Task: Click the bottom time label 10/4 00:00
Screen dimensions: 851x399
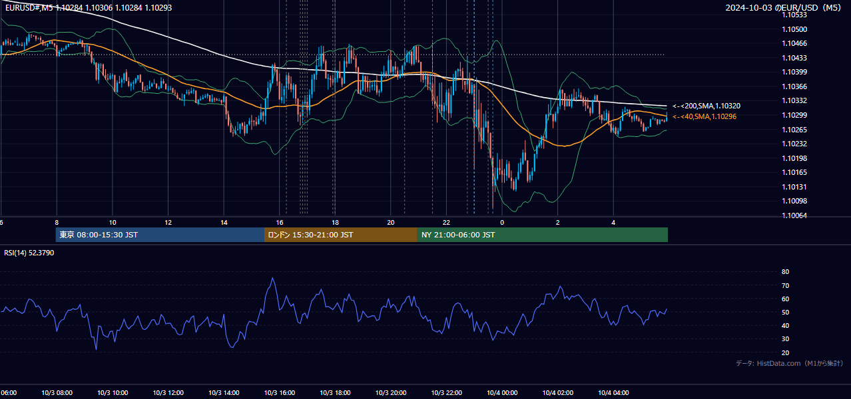Action: point(501,393)
